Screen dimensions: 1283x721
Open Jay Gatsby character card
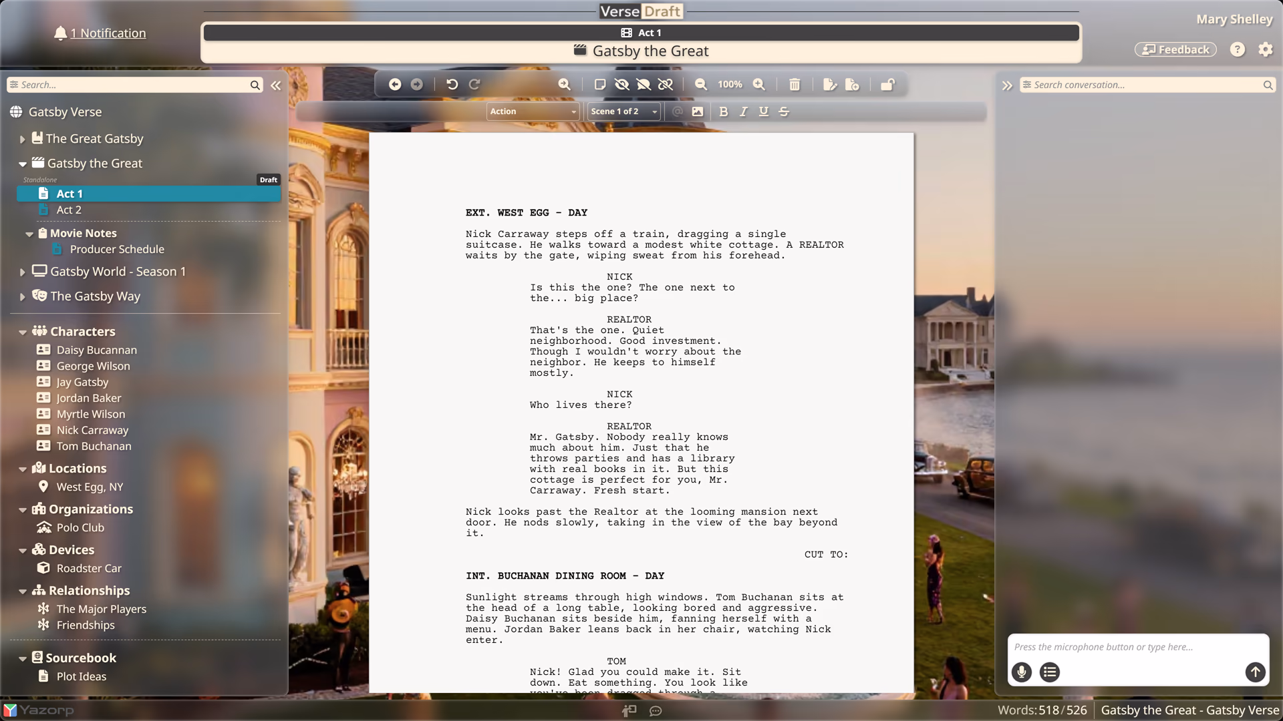point(82,382)
